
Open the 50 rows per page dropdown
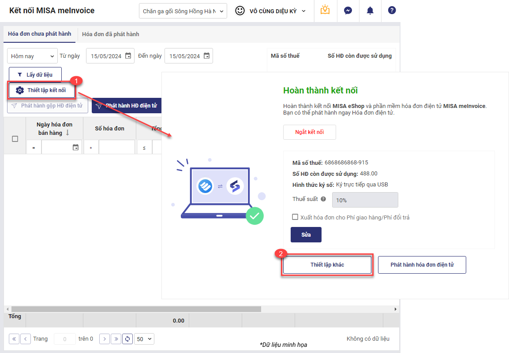144,339
